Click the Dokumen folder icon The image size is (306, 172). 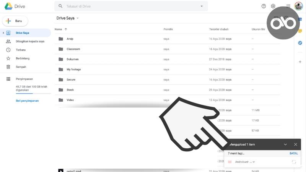click(61, 59)
